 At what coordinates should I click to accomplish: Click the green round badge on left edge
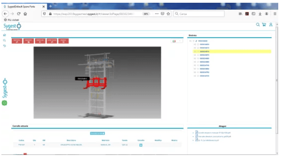4,102
